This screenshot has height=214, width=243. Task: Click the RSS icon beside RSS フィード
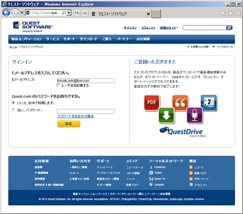tap(191, 179)
